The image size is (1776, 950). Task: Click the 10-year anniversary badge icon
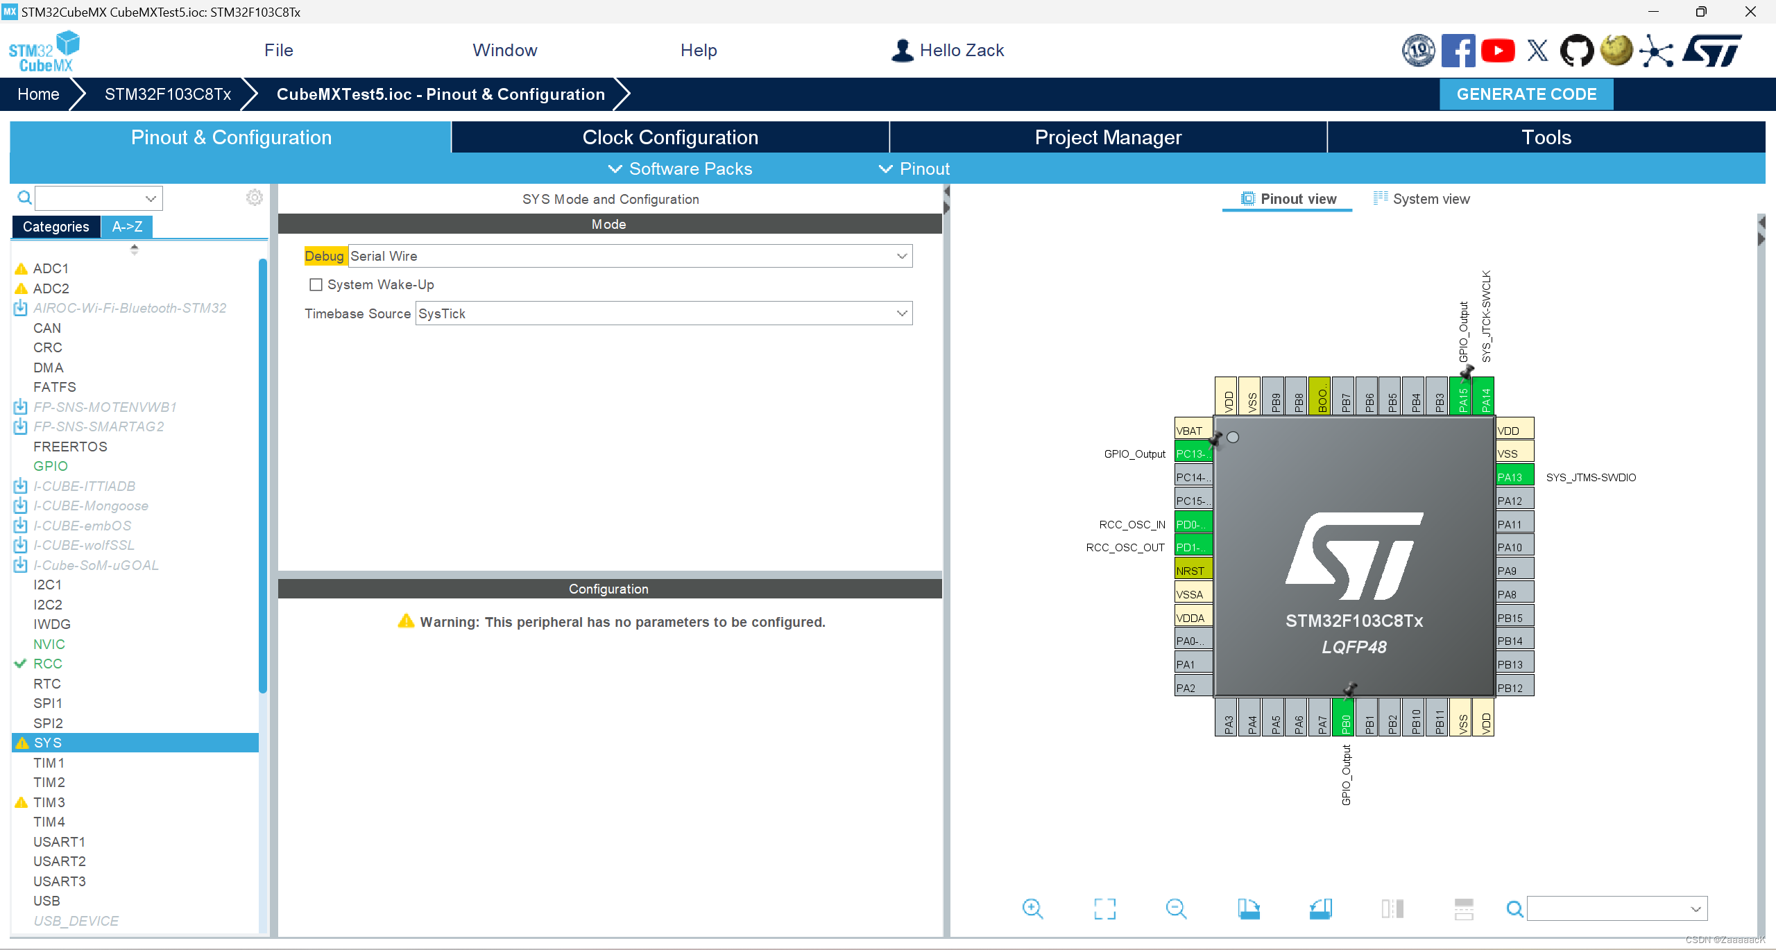(1419, 51)
